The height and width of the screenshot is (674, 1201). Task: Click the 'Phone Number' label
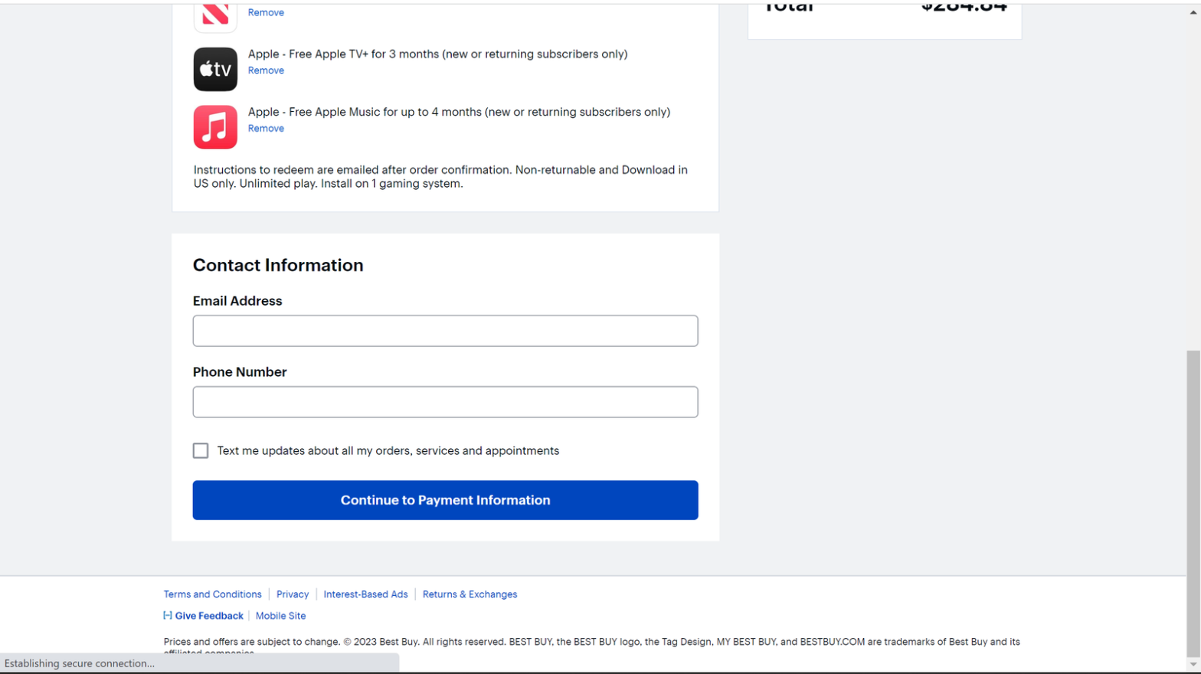240,372
